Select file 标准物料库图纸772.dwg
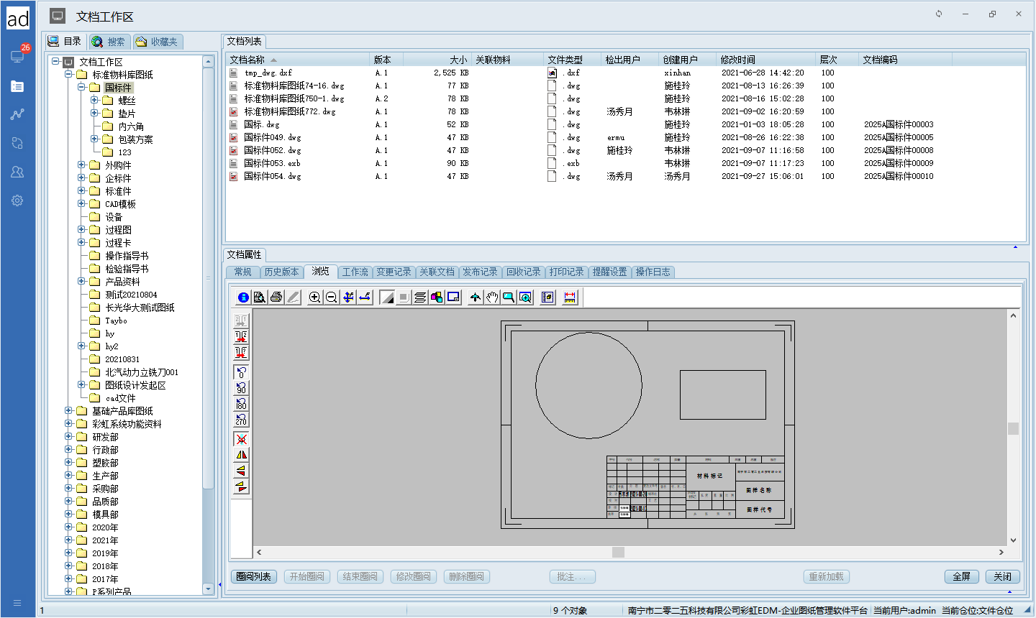 pyautogui.click(x=290, y=111)
